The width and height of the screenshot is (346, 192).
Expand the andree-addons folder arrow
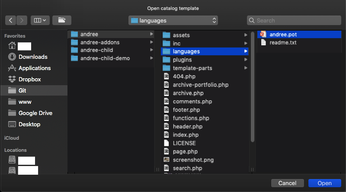pos(152,42)
